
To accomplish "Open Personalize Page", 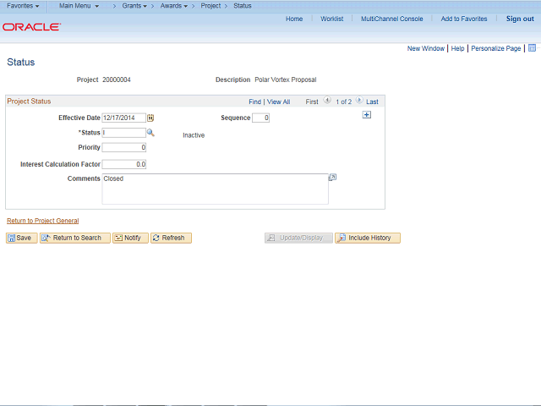I will [496, 48].
